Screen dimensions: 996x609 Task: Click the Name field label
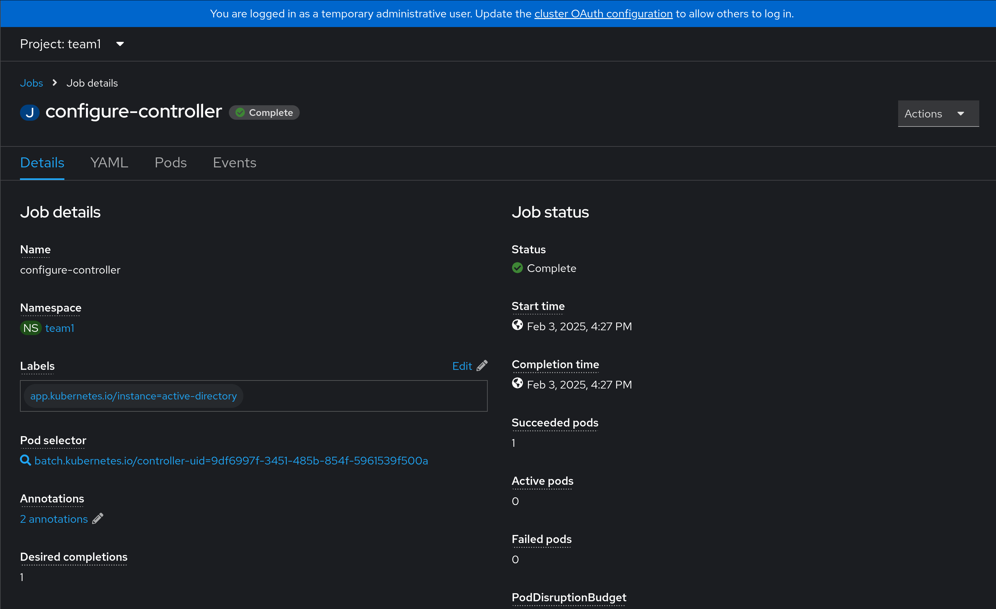(x=35, y=249)
